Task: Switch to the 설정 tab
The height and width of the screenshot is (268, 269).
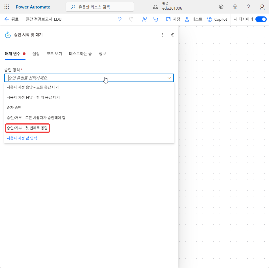Action: coord(36,54)
